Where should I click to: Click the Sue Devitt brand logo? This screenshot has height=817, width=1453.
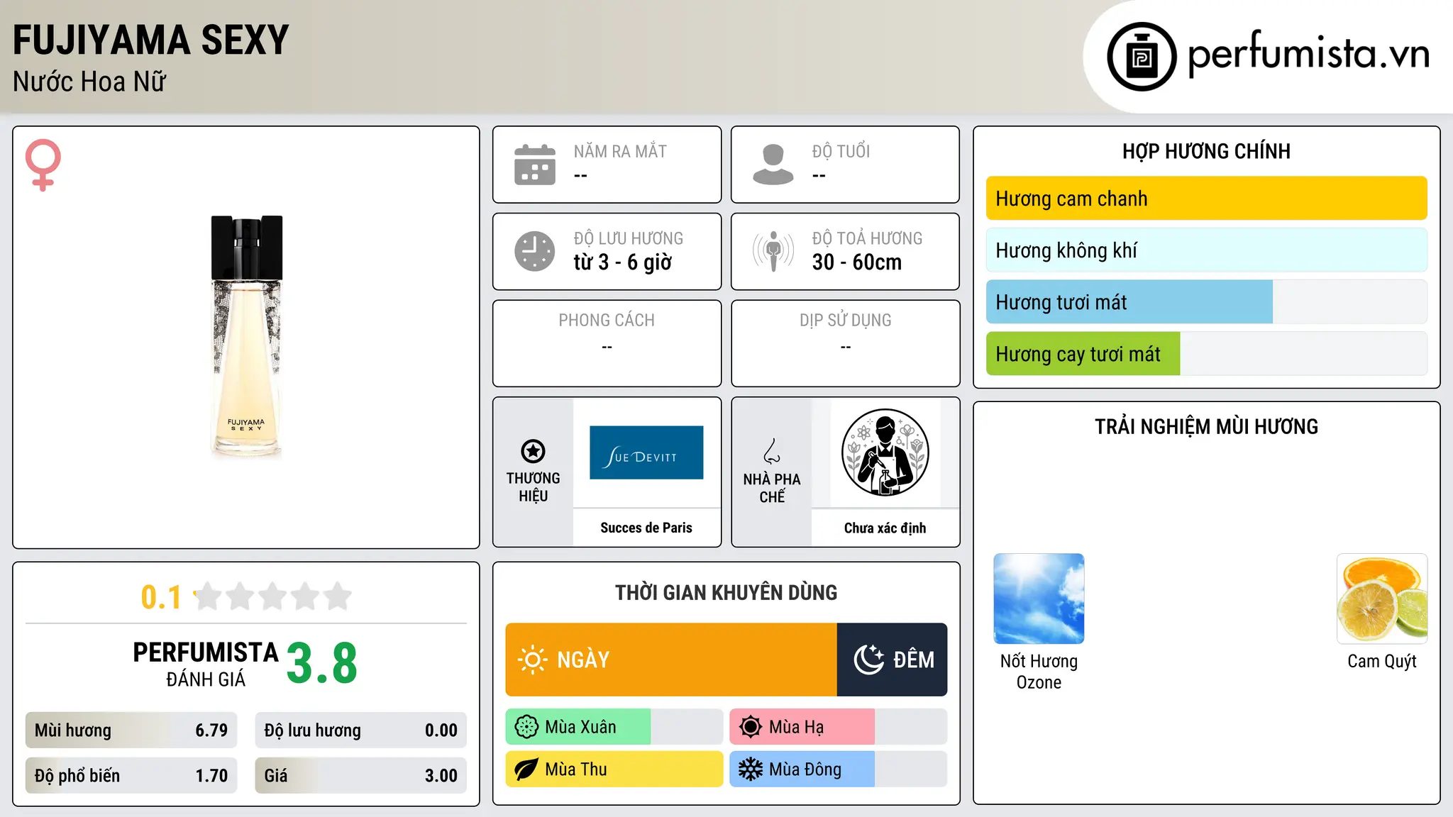click(x=646, y=452)
